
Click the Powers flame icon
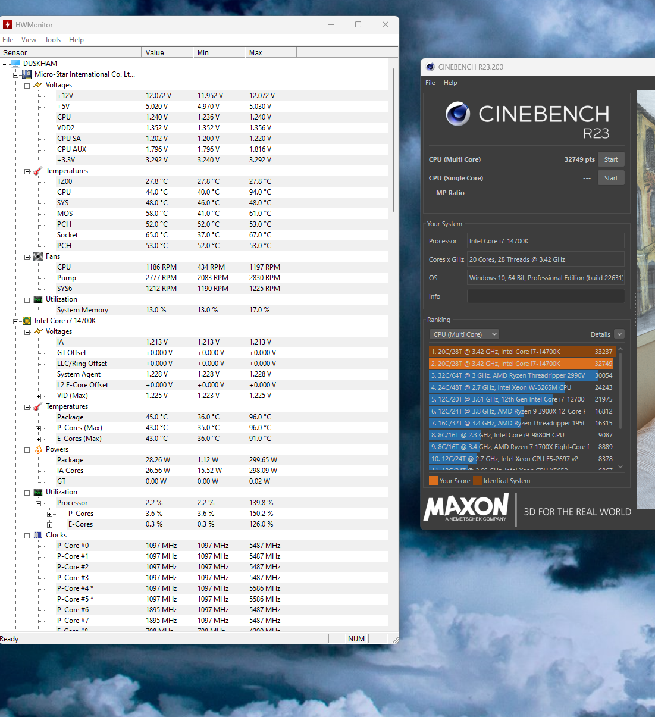[38, 449]
